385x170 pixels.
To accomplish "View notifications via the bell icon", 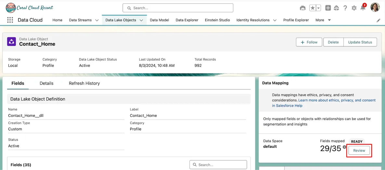I will pyautogui.click(x=363, y=8).
